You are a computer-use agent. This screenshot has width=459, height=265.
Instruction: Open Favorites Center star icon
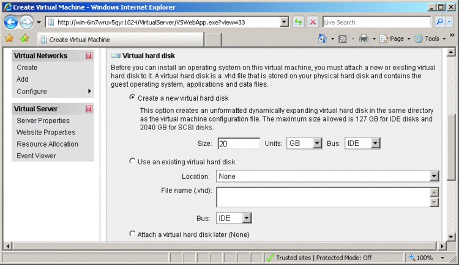click(9, 38)
